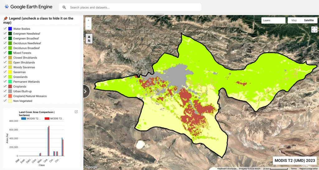319x170 pixels.
Task: Click the Grasslands lime green swatch
Action: (x=10, y=77)
